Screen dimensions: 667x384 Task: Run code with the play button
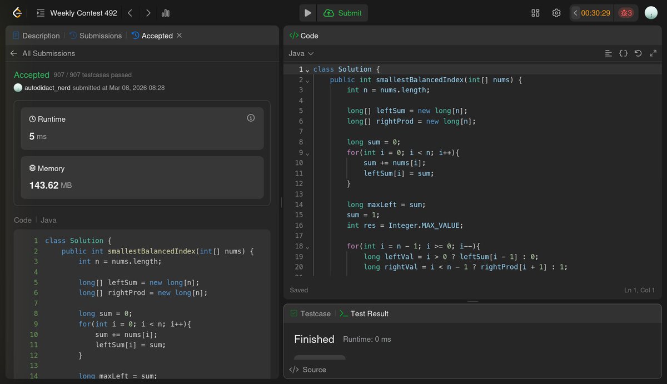[x=307, y=13]
